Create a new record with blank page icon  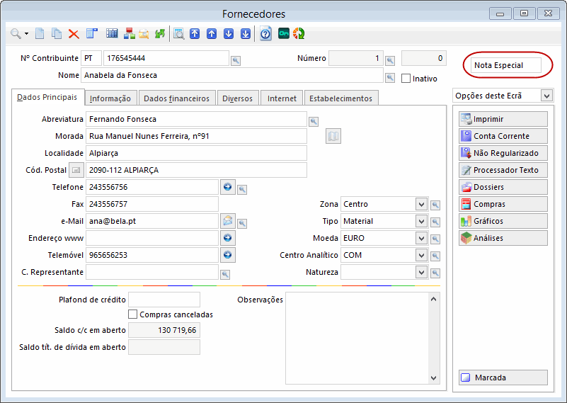pos(40,34)
